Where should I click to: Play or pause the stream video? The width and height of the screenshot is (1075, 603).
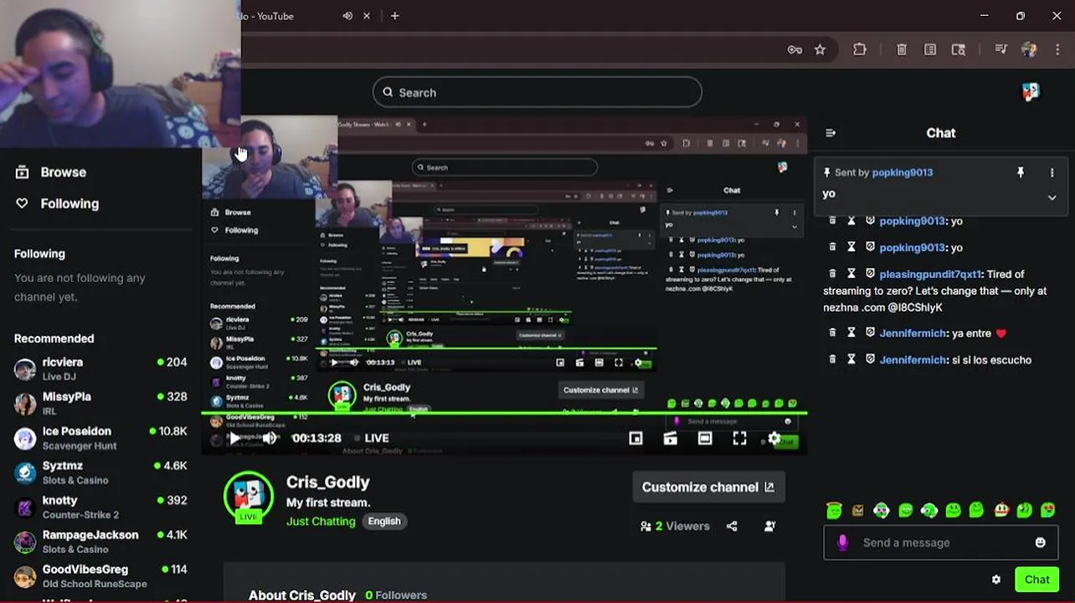(236, 438)
